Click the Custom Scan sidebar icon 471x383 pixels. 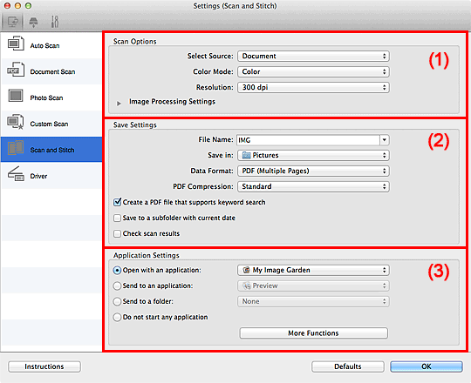pos(16,122)
